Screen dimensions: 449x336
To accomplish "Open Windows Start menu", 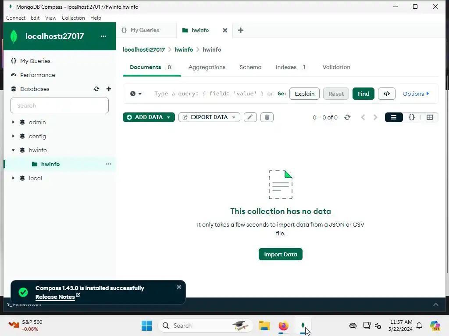I will [x=146, y=325].
